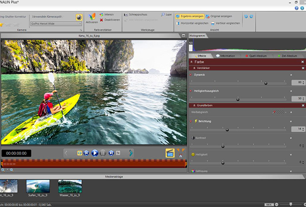Collapse the Farbe section
306x207 pixels.
[191, 62]
